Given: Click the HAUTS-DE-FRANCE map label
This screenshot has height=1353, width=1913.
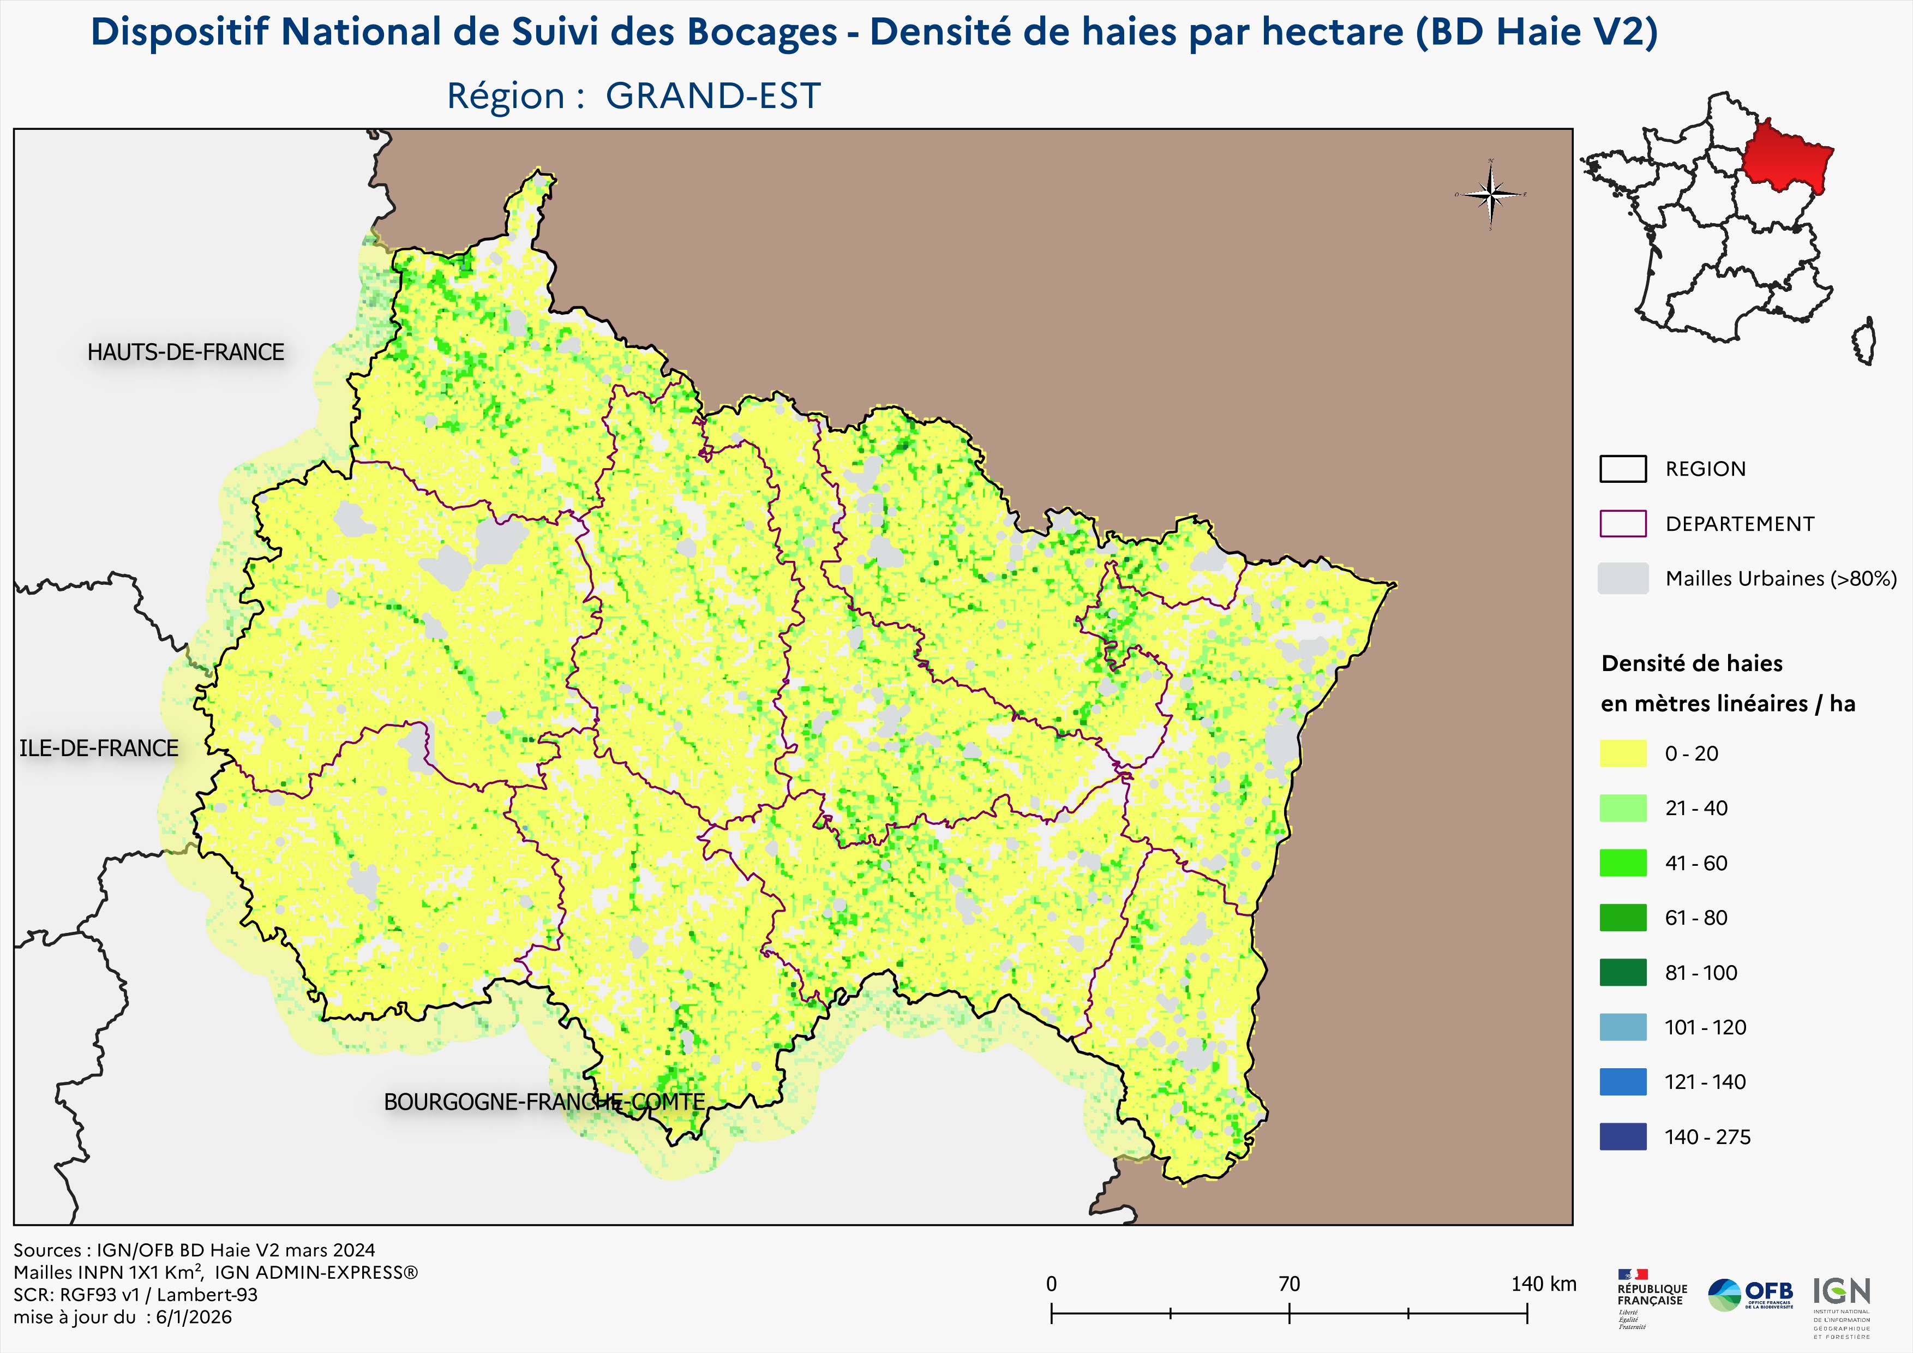Looking at the screenshot, I should click(x=186, y=352).
